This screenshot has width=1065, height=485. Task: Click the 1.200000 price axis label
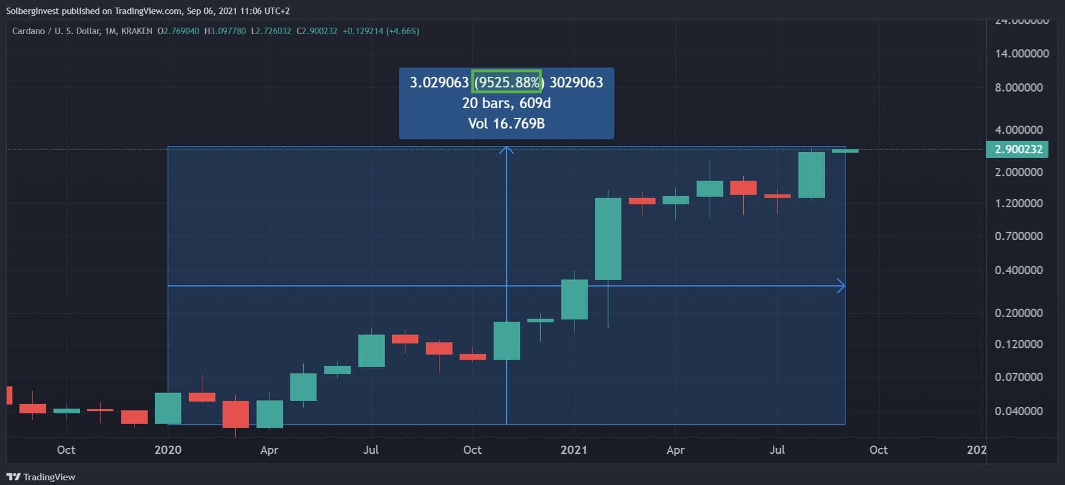[x=1019, y=204]
